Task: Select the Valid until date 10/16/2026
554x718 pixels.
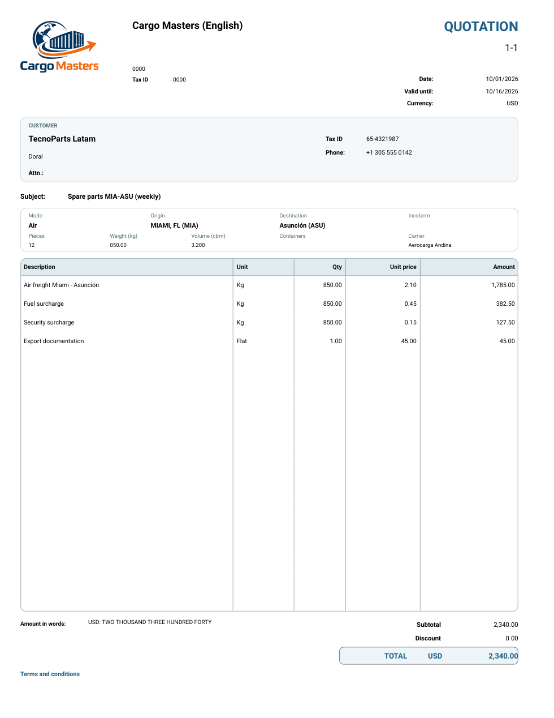Action: [502, 91]
